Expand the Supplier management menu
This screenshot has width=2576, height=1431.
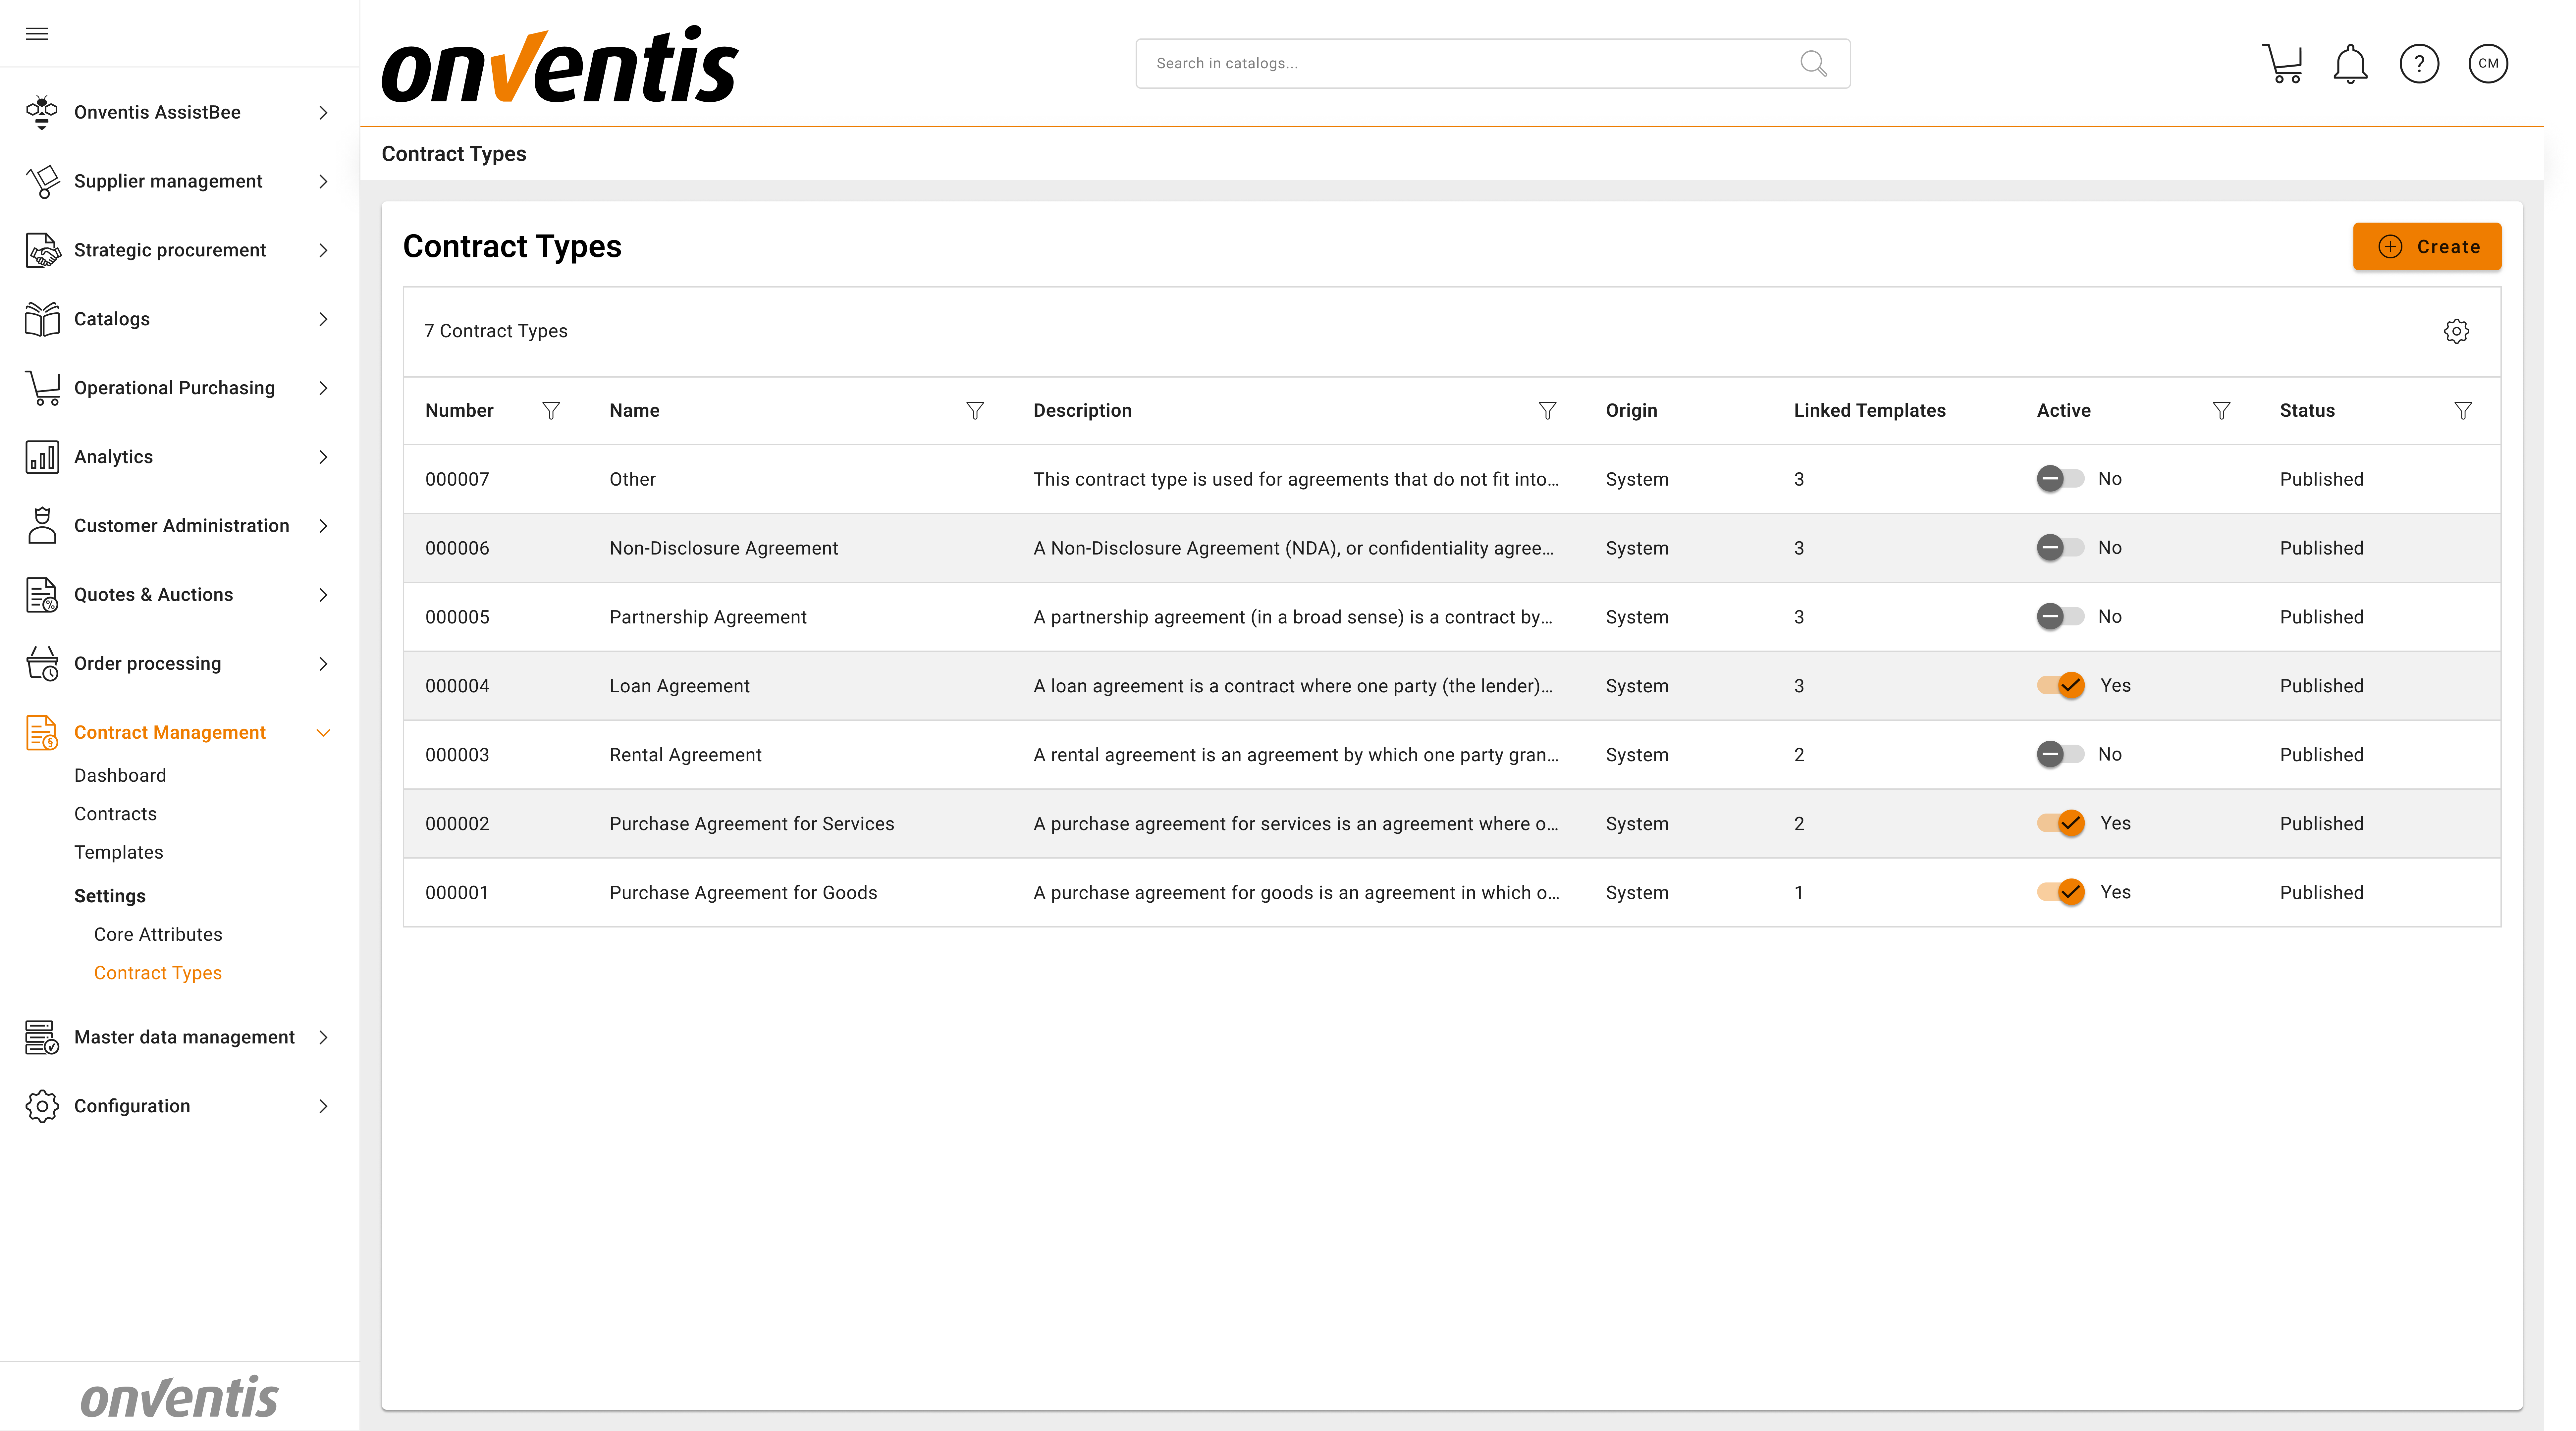click(168, 181)
